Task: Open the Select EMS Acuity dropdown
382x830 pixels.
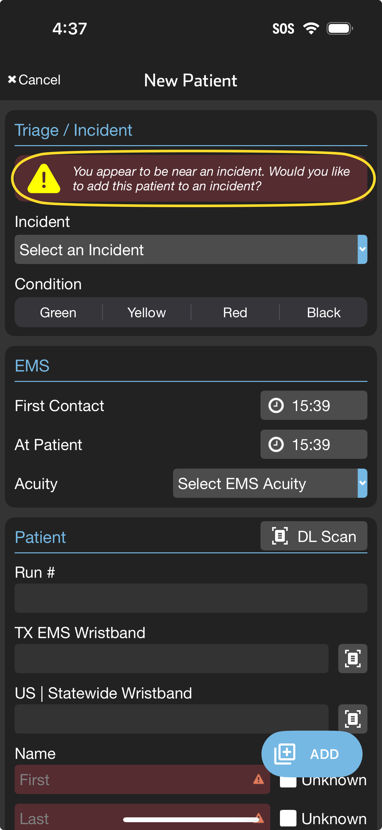Action: 266,484
